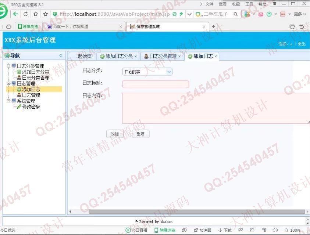Close the 百度一下 browser tab
The image size is (310, 235).
click(121, 27)
